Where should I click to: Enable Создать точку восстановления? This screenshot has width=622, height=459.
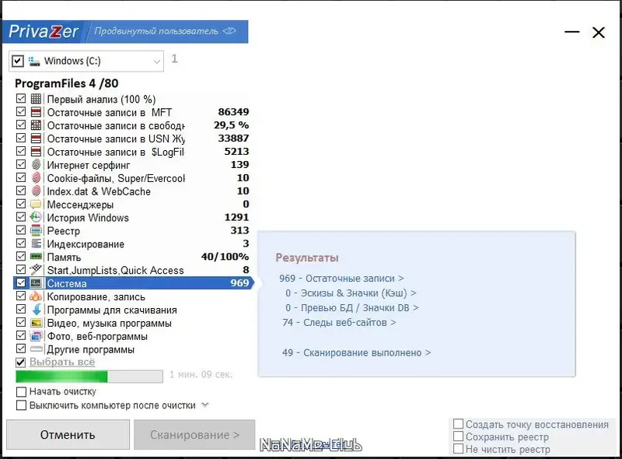(x=459, y=424)
